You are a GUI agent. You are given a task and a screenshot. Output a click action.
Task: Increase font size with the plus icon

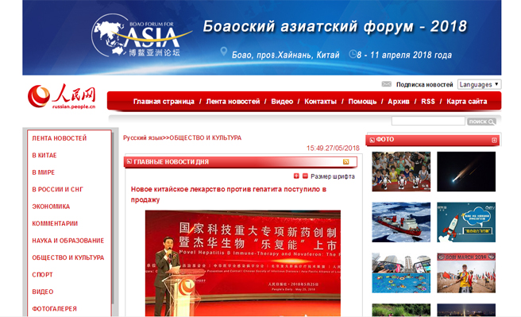coord(296,176)
